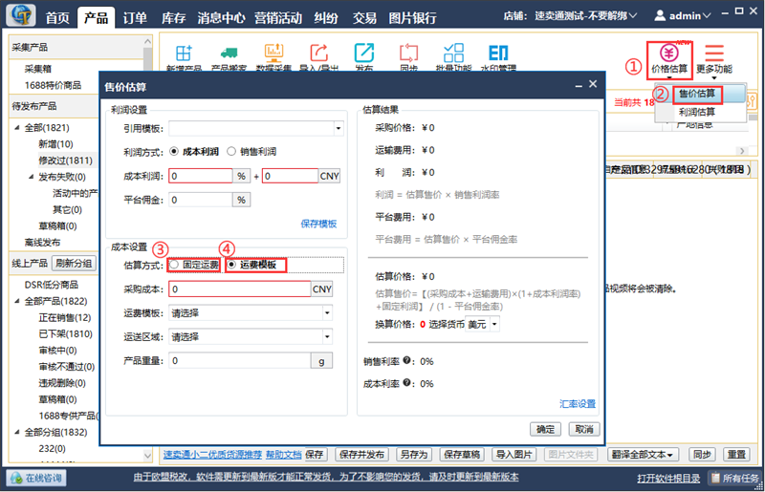Click the 打开软件根目录 link
Screen dimensions: 765x492
click(668, 479)
